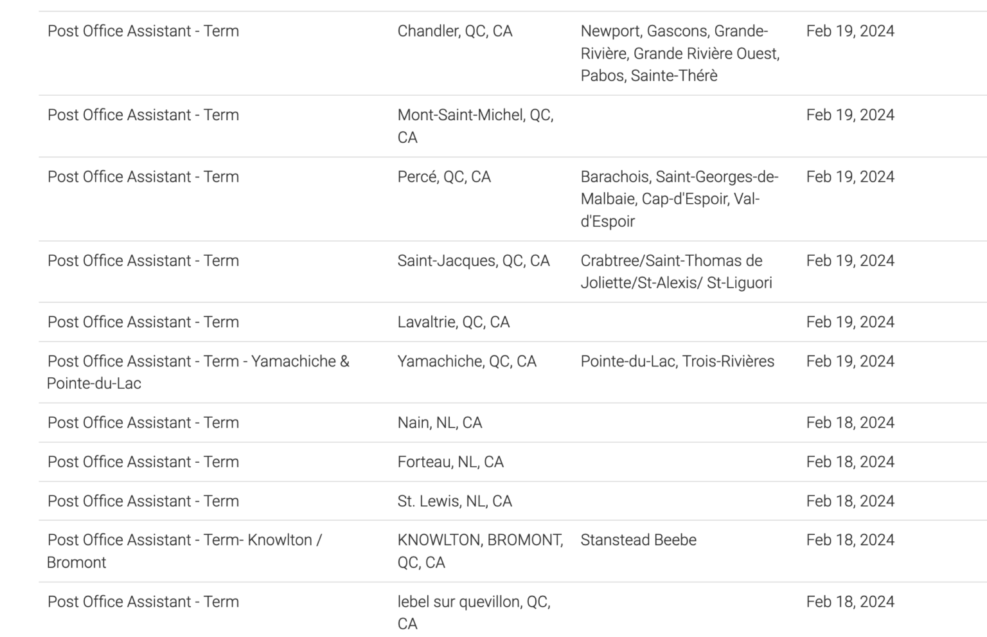
Task: Open the Forteau, NL Post Office Assistant job
Action: [x=143, y=462]
